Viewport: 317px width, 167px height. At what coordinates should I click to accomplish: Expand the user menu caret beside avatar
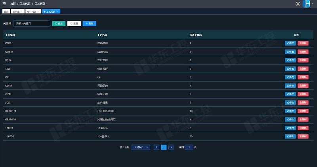(x=313, y=4)
